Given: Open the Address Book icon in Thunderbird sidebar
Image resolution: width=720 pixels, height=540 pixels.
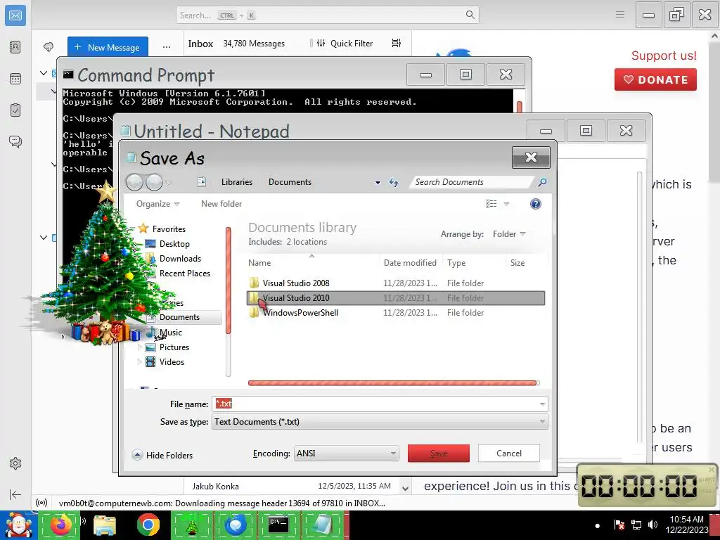Looking at the screenshot, I should click(15, 47).
